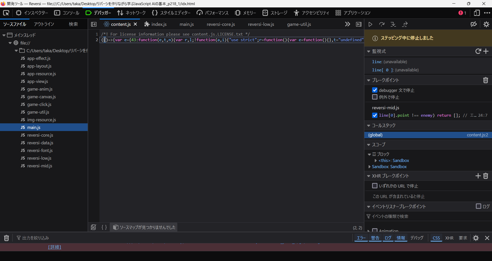Expand the <this>: Sandbox scope item

[376, 161]
